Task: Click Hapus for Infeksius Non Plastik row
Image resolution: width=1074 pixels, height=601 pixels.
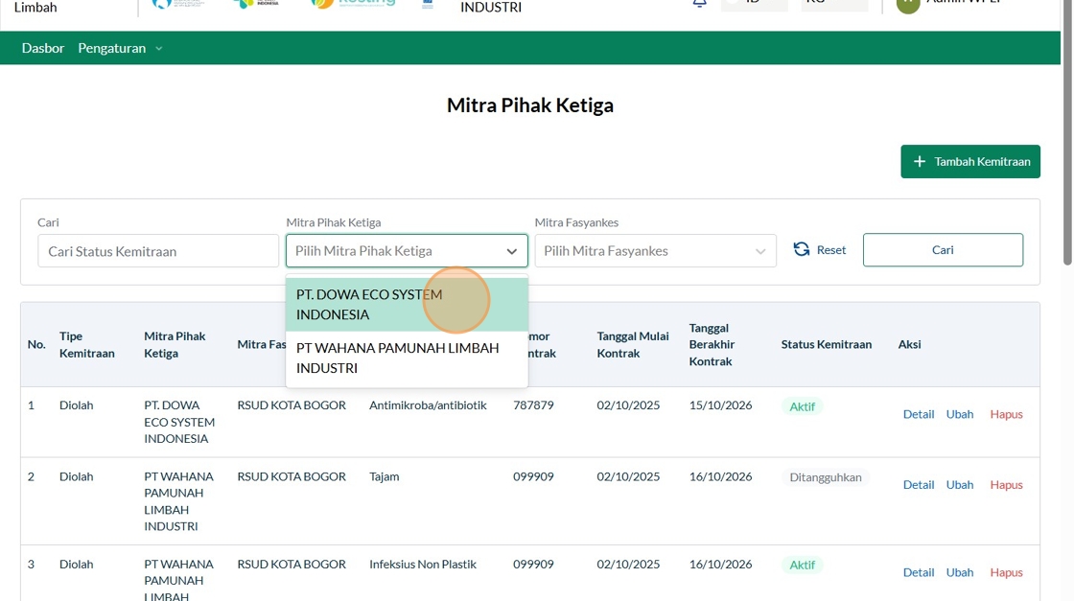Action: (1006, 572)
